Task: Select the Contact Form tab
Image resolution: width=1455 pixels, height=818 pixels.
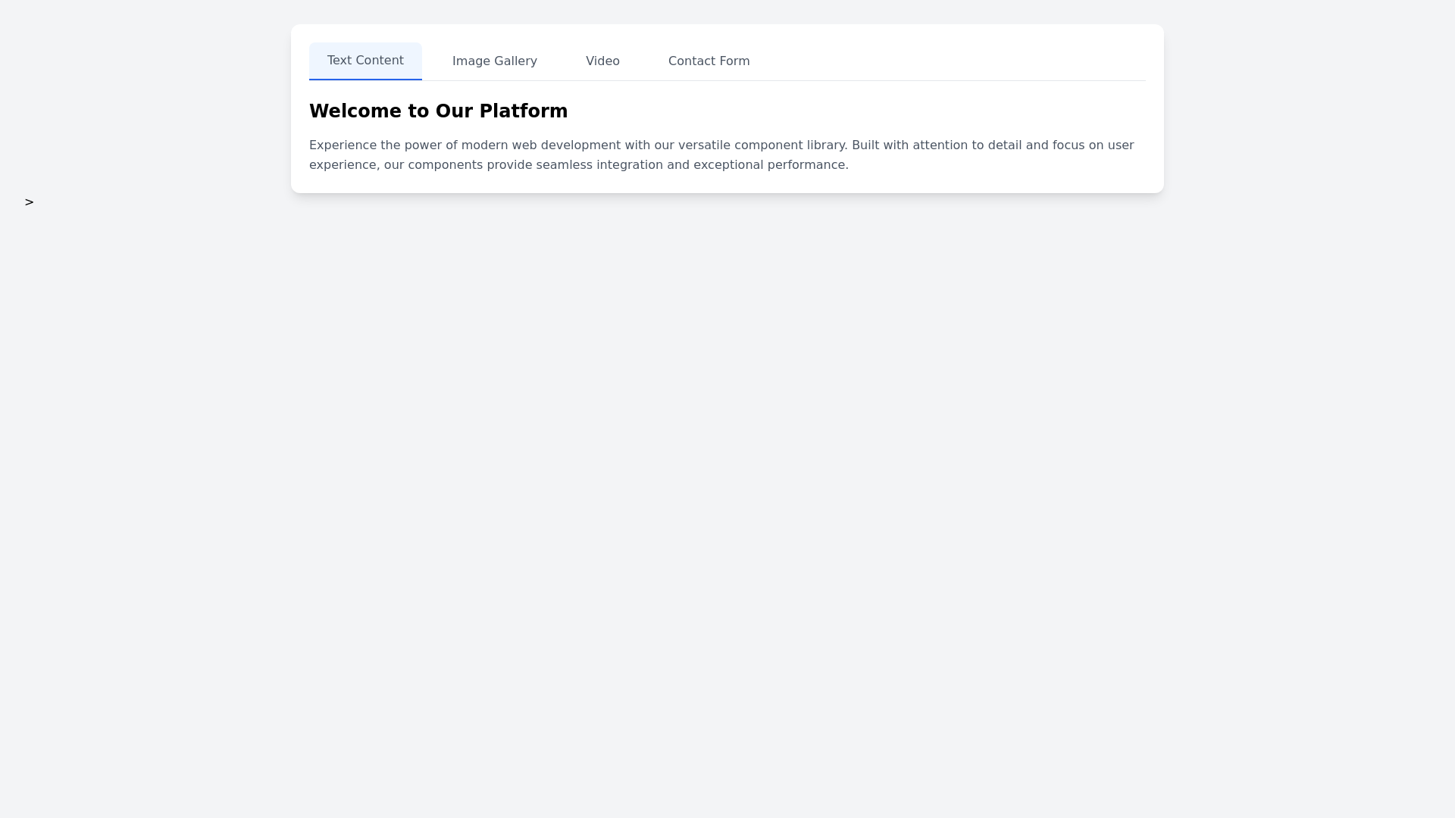Action: [709, 61]
